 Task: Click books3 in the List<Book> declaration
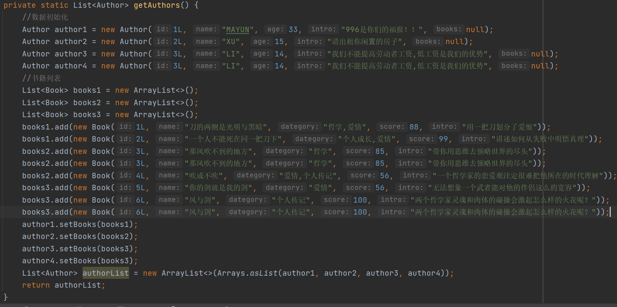coord(87,115)
